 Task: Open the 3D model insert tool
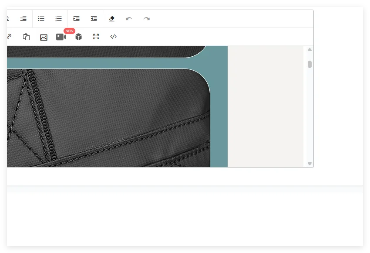(x=78, y=37)
